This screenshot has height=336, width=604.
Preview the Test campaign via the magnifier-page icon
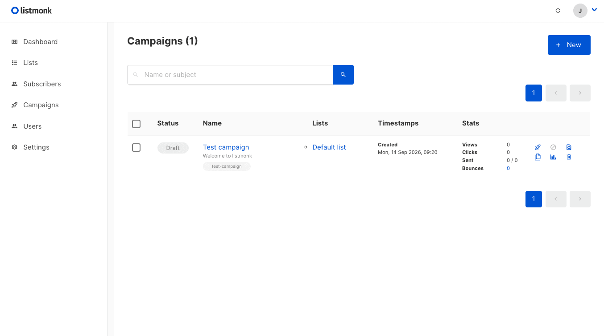point(569,147)
